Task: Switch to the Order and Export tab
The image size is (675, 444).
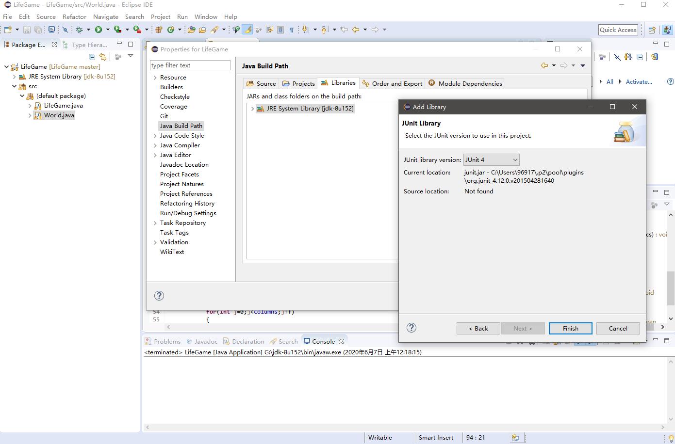Action: click(x=392, y=83)
